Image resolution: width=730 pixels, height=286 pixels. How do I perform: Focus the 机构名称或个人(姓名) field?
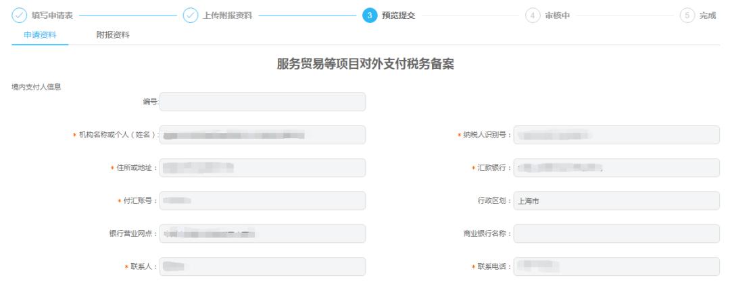click(x=262, y=135)
